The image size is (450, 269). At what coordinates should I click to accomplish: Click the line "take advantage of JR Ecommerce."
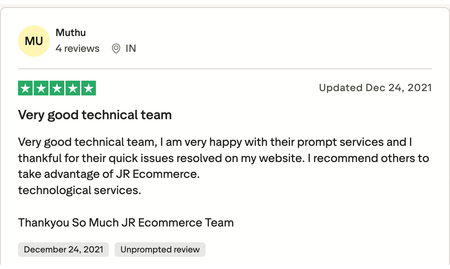click(109, 174)
